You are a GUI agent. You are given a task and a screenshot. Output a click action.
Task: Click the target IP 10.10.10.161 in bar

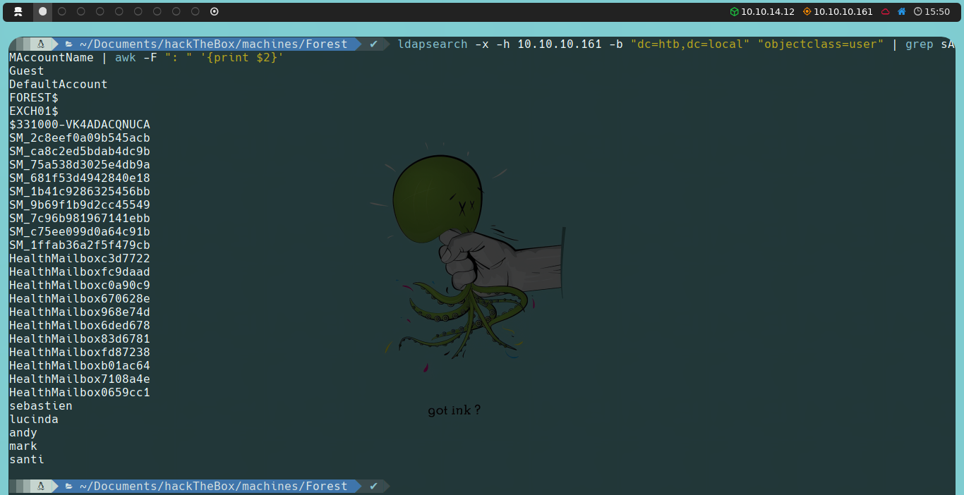(843, 11)
